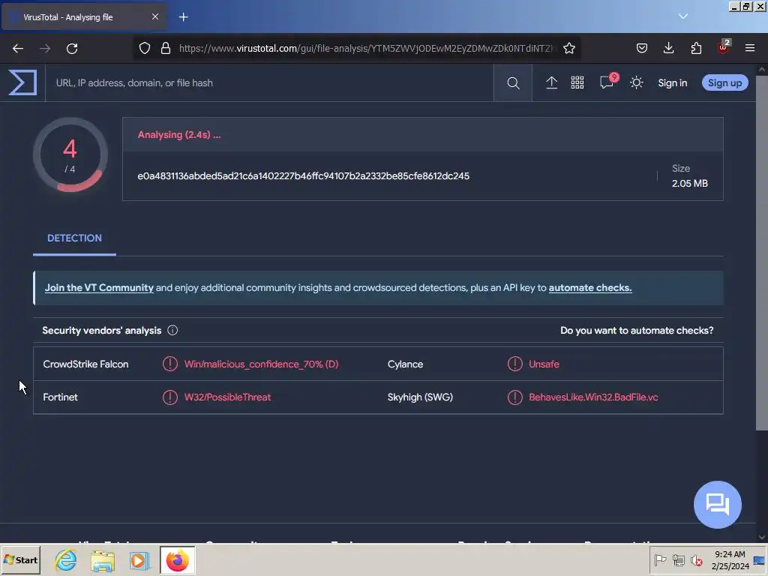This screenshot has width=768, height=576.
Task: Go back with browser back arrow
Action: point(18,49)
